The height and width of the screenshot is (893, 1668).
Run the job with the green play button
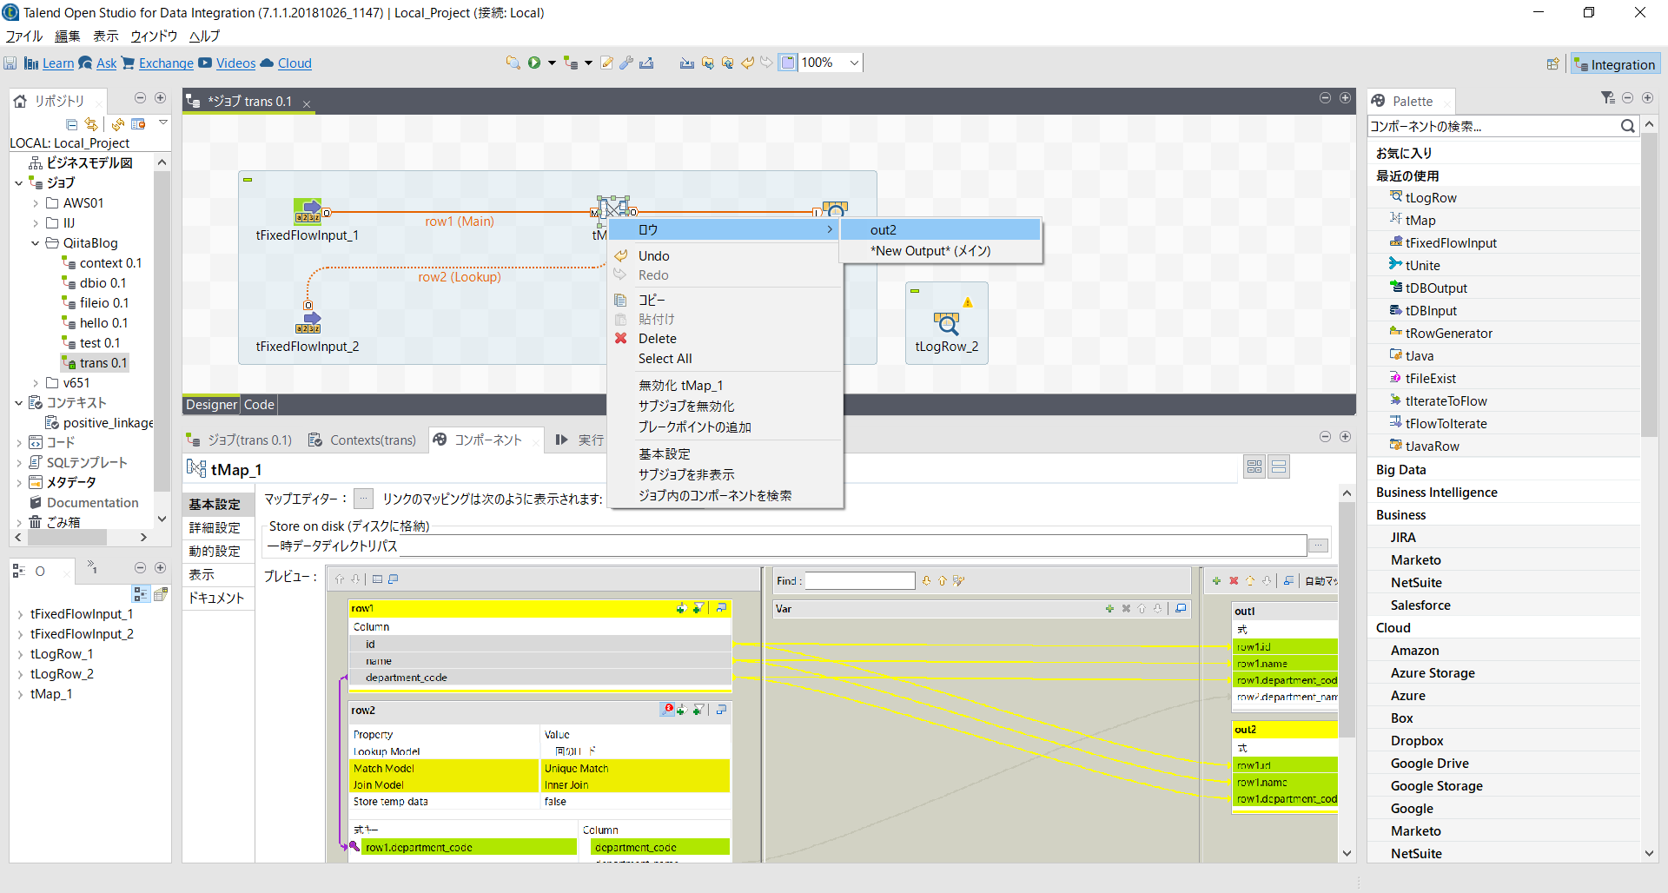pyautogui.click(x=536, y=63)
